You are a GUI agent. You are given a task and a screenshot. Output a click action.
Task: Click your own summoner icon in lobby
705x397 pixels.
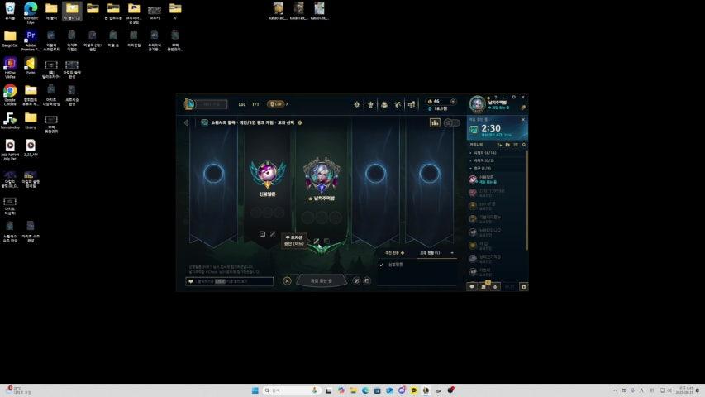[x=322, y=175]
